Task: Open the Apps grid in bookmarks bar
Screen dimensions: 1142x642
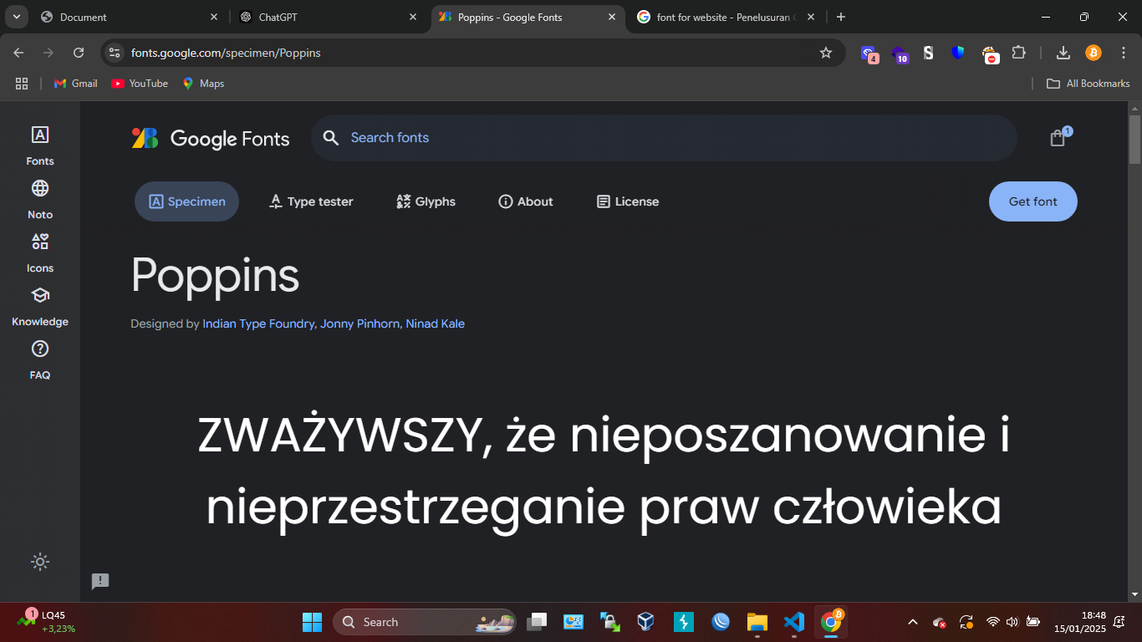Action: pos(22,84)
